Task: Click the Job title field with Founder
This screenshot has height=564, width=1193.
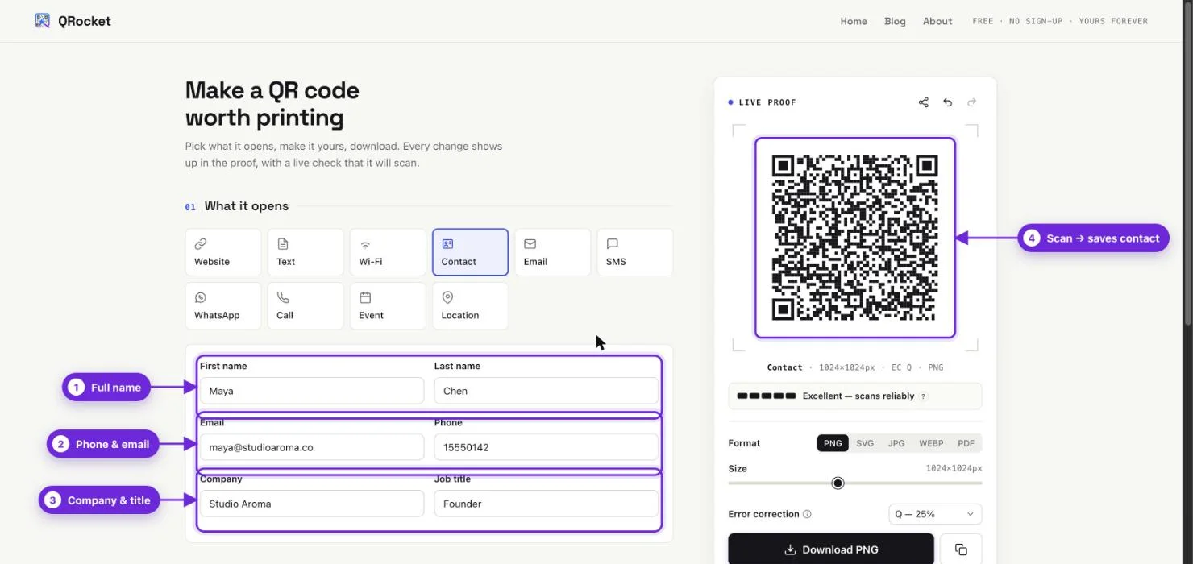Action: tap(546, 504)
